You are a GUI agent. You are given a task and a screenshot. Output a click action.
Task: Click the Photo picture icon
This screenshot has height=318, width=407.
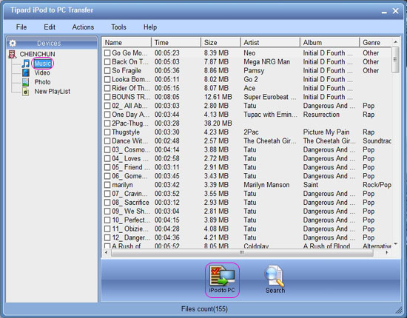pyautogui.click(x=25, y=82)
